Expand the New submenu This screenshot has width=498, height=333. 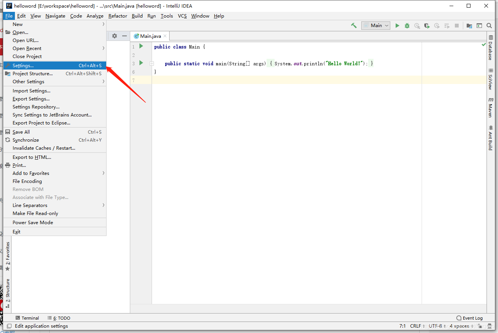[55, 24]
